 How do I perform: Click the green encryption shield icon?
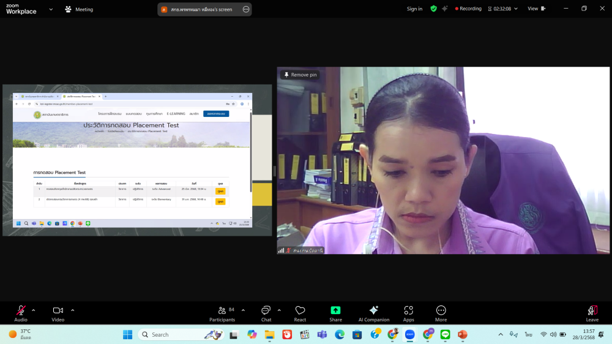coord(433,9)
